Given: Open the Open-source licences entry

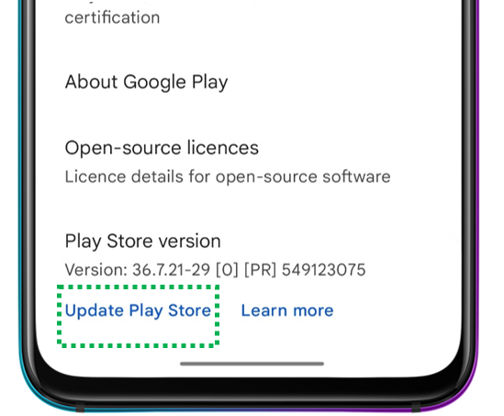Looking at the screenshot, I should 162,148.
